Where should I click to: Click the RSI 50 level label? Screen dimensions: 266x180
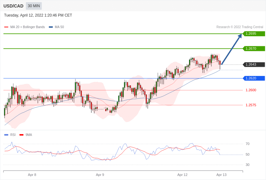tap(248, 154)
